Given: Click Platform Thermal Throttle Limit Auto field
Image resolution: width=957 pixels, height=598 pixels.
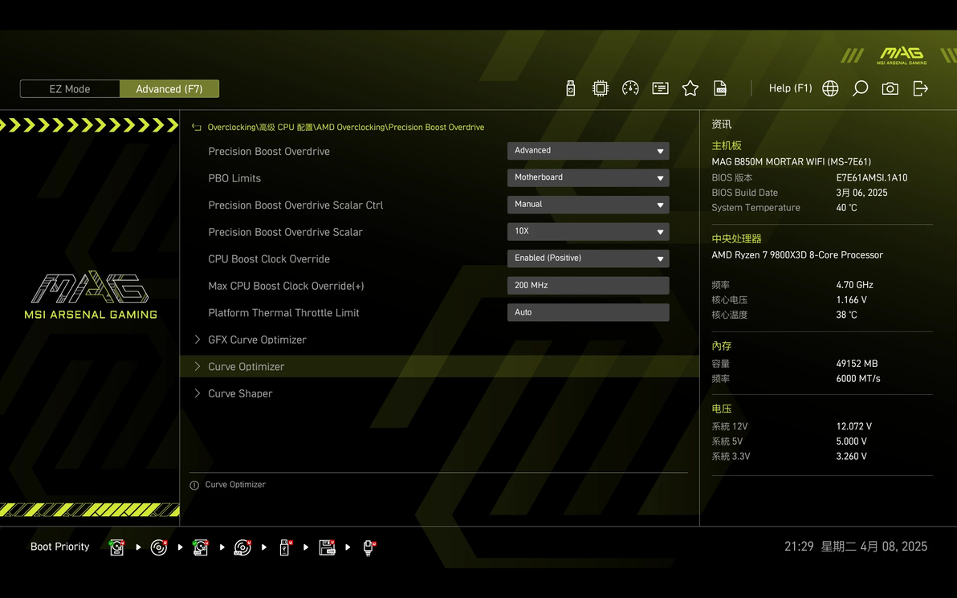Looking at the screenshot, I should tap(588, 311).
